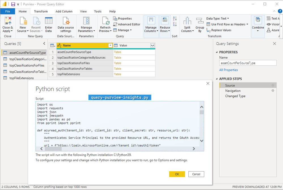Viewport: 283px width, 190px height.
Task: Click the Manage Parameters icon
Action: click(x=86, y=21)
